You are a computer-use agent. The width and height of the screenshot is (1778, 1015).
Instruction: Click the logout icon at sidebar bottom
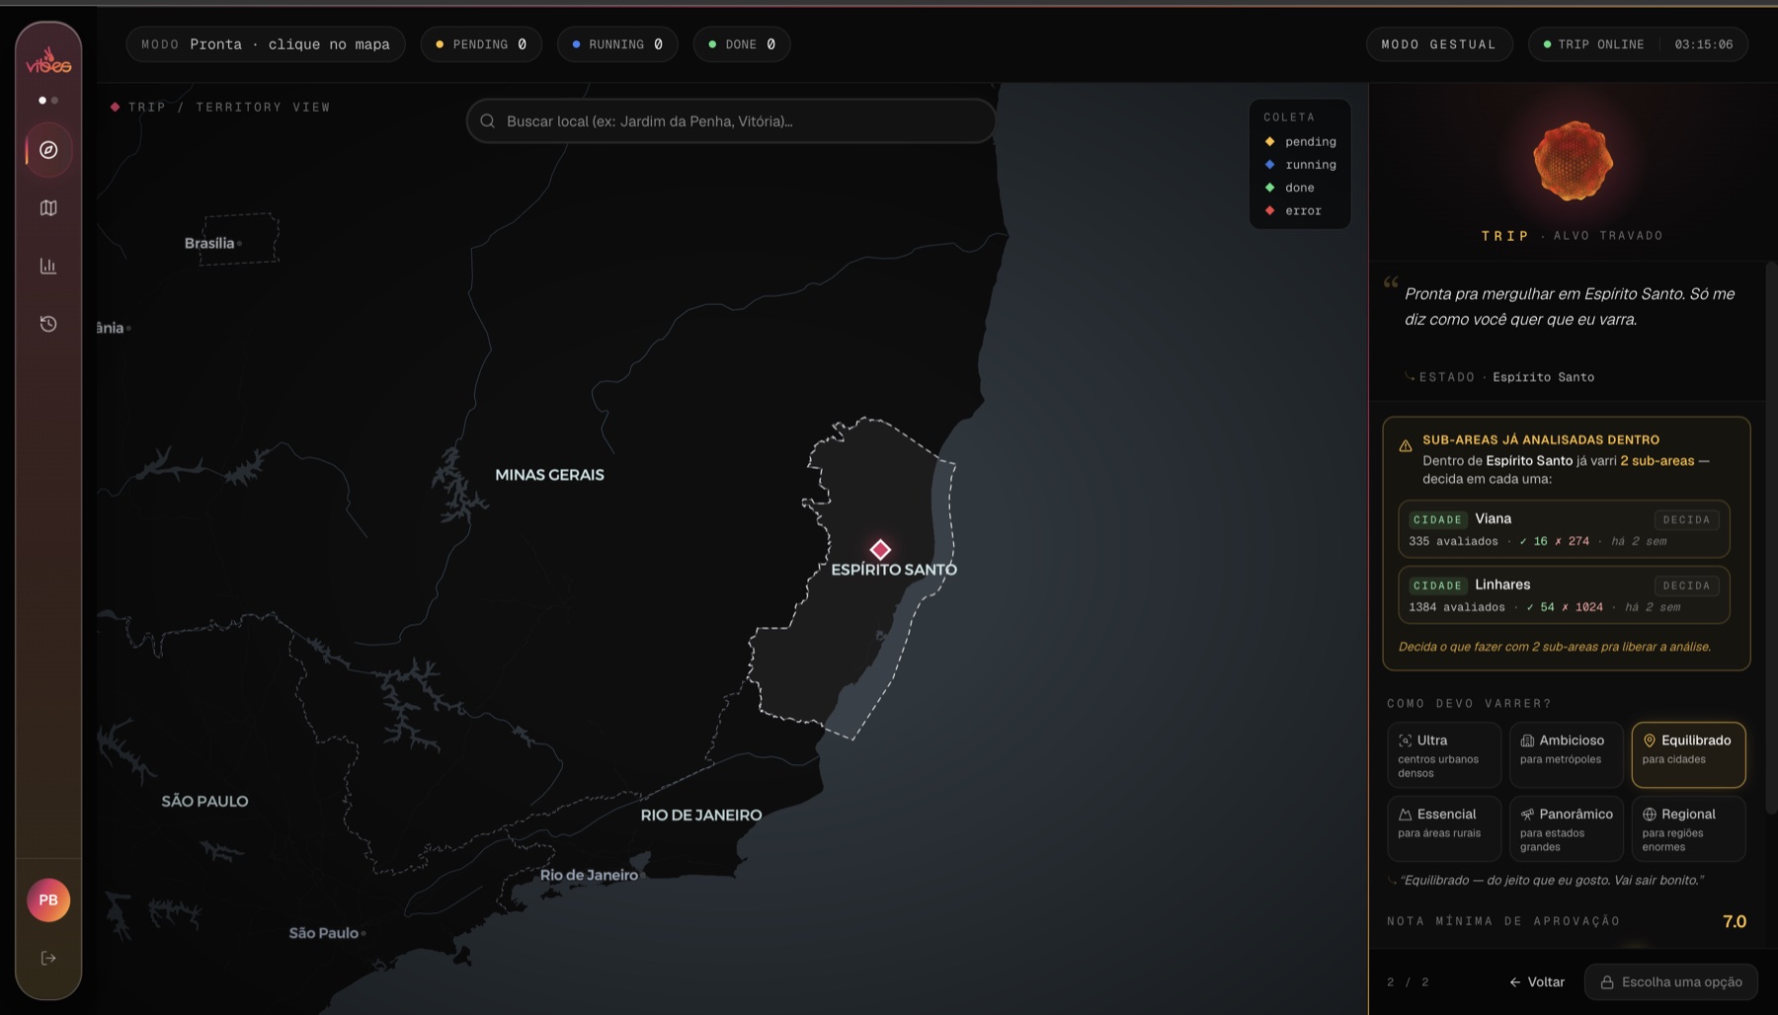(x=48, y=958)
